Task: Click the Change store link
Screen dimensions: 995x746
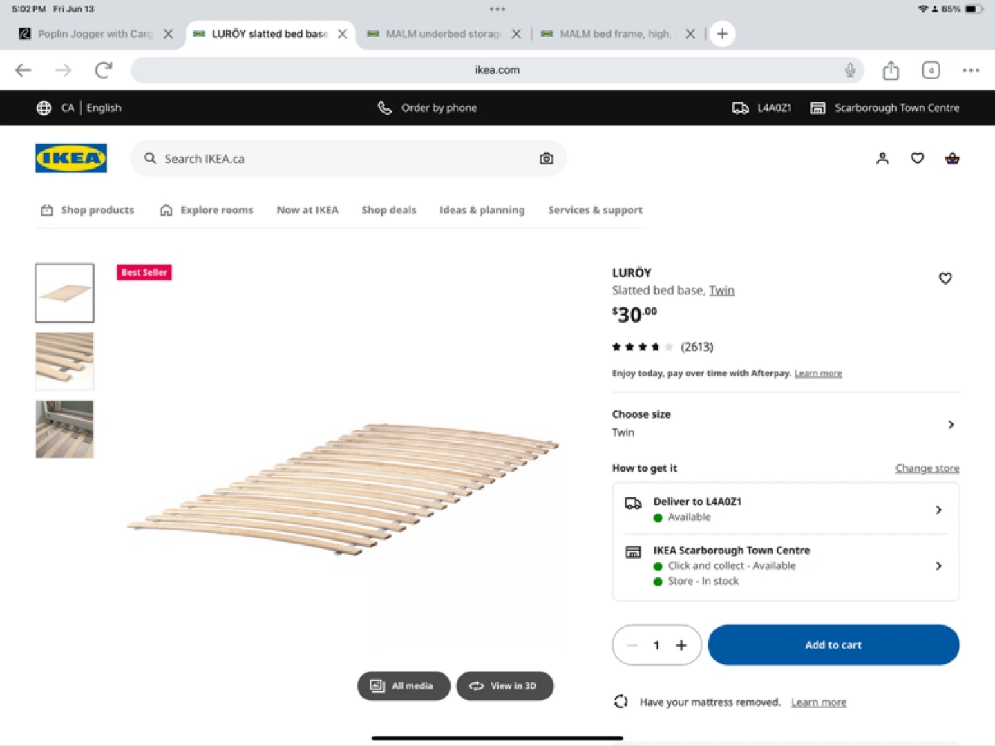Action: coord(927,468)
